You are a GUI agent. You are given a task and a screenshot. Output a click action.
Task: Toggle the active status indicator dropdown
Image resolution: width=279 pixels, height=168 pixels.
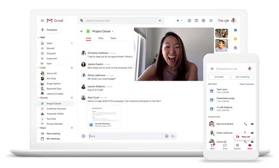click(x=179, y=20)
